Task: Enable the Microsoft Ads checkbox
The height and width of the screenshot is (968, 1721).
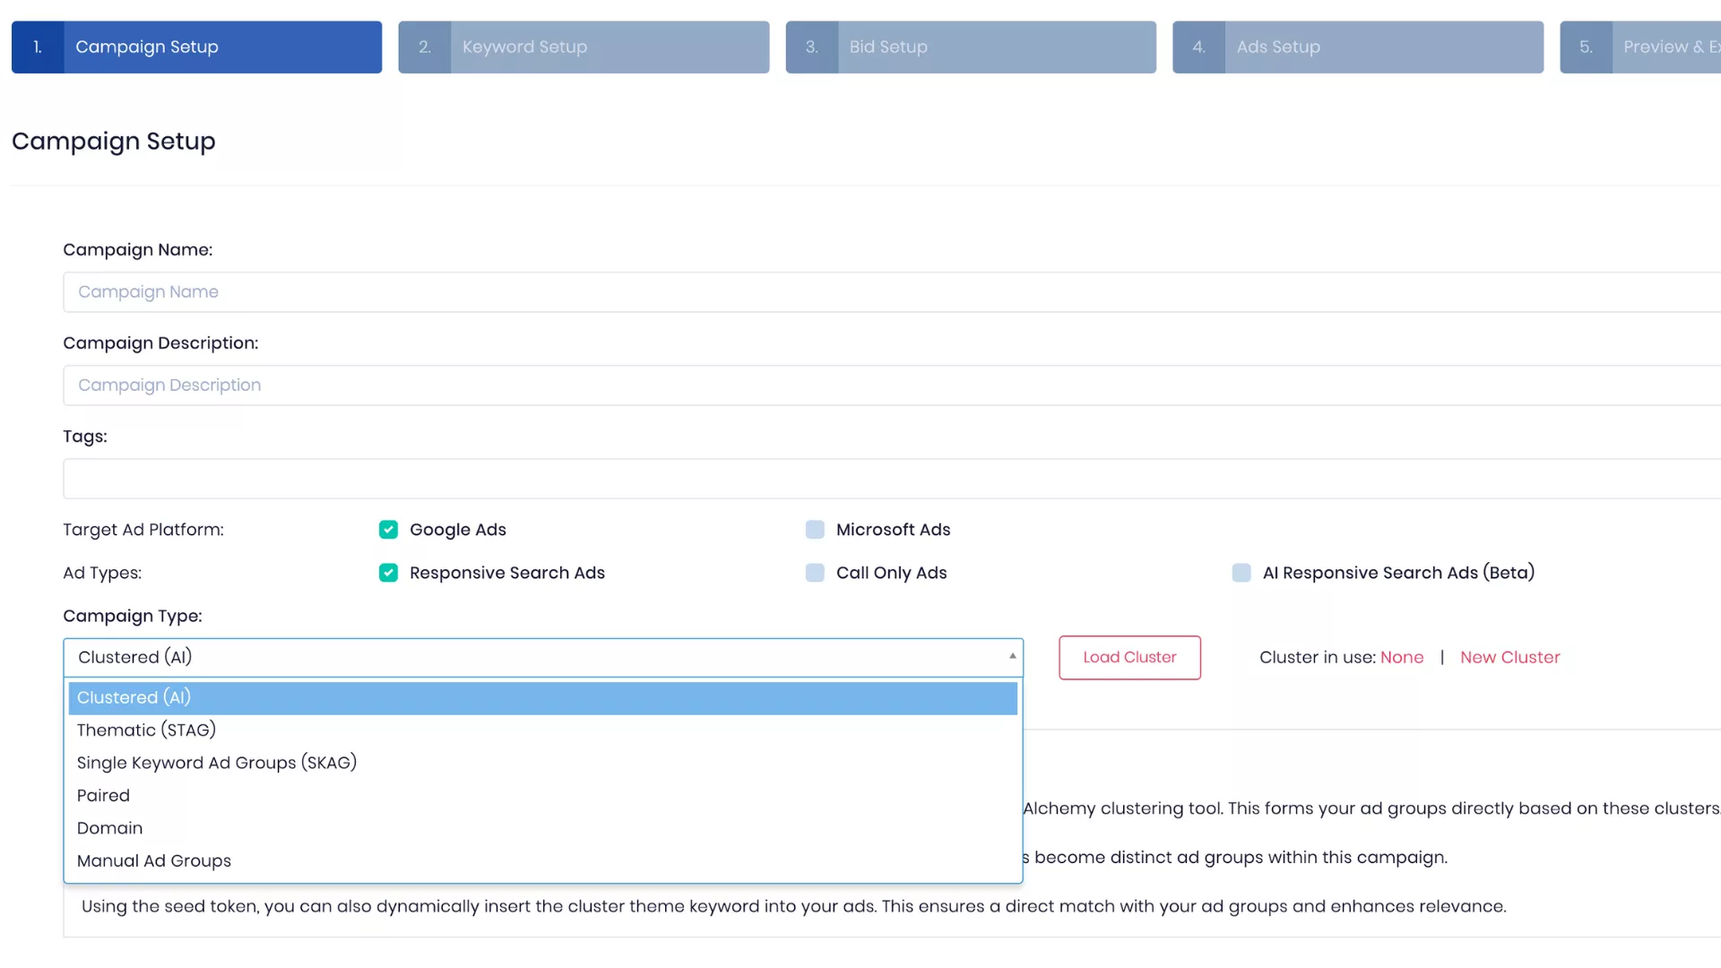Action: click(815, 530)
